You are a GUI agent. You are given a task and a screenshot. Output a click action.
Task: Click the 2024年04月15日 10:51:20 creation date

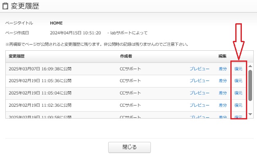click(x=75, y=33)
